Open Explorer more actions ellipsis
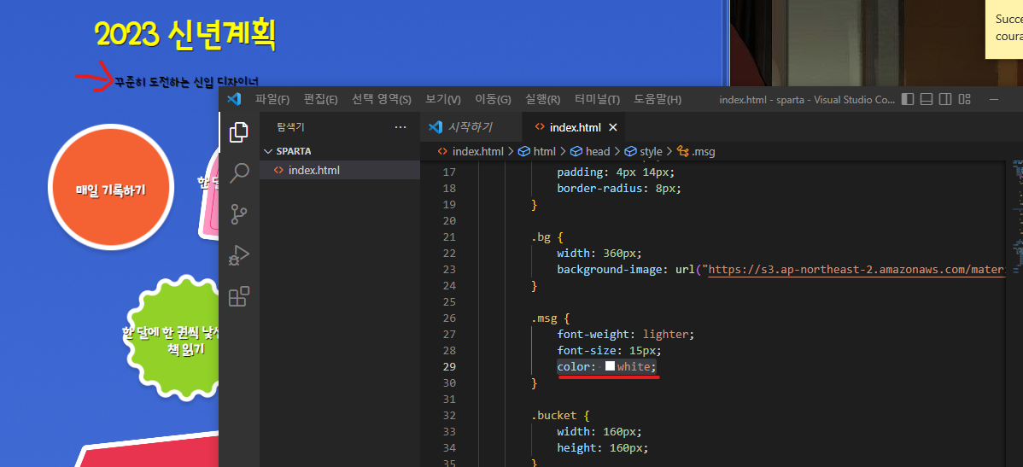This screenshot has height=467, width=1023. [400, 127]
